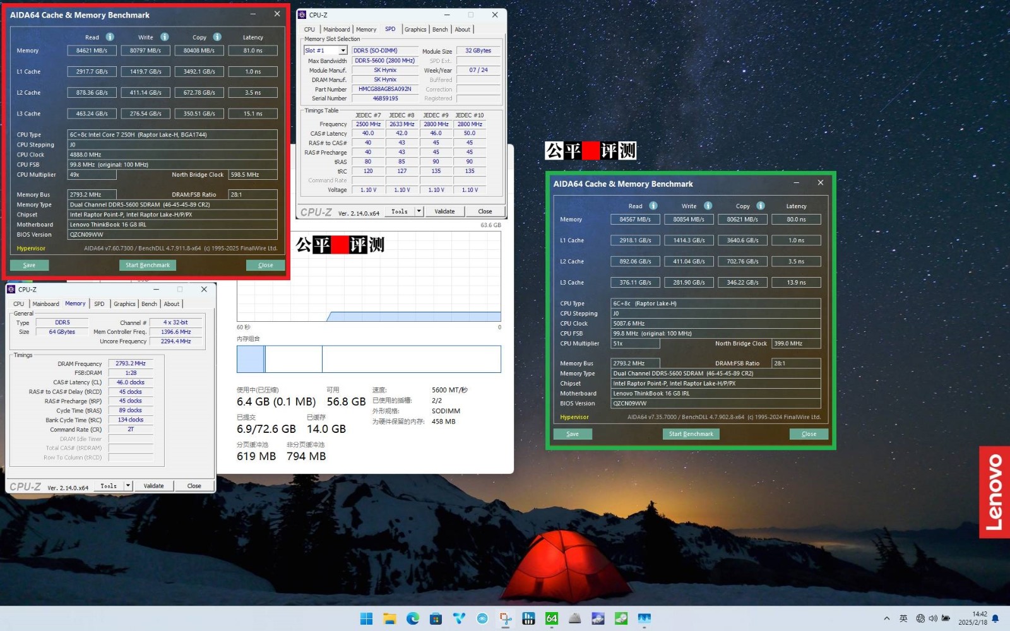The image size is (1010, 631).
Task: Click Validate in CPU-Z SPD window
Action: point(444,211)
